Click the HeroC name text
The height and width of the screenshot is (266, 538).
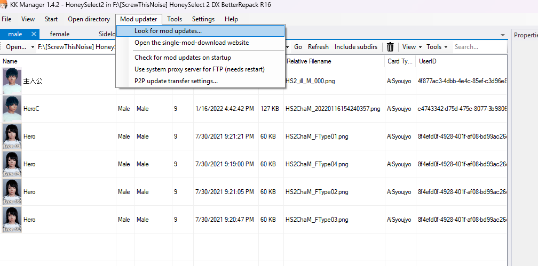point(31,109)
